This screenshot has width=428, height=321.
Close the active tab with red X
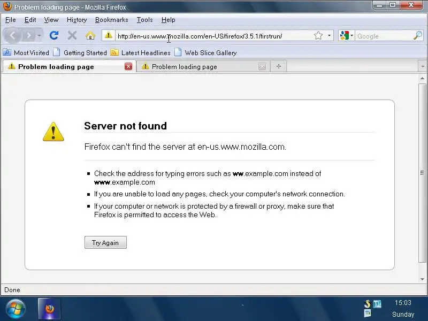pos(128,66)
